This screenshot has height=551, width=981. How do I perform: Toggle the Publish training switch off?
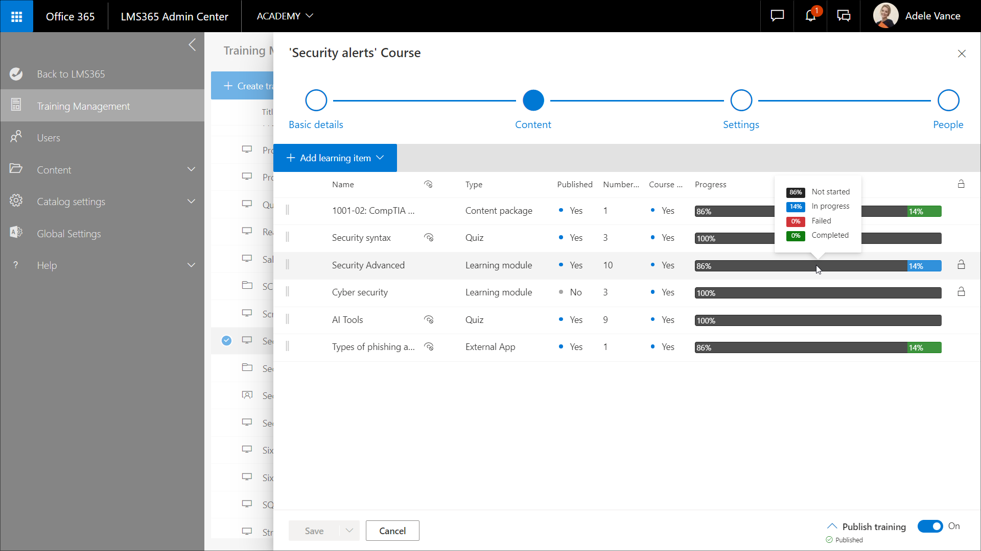point(930,526)
